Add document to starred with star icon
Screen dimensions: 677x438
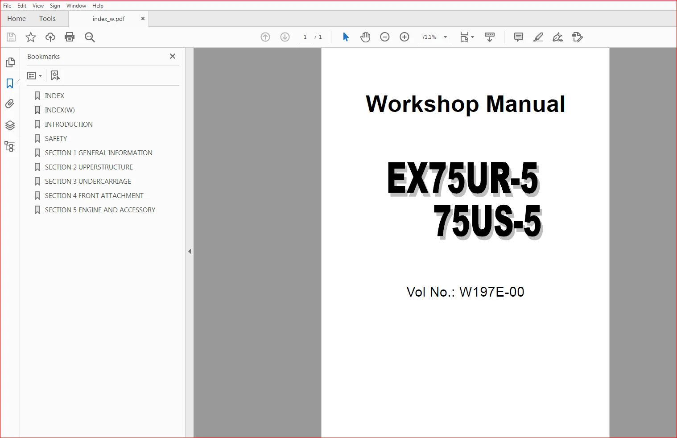point(31,37)
